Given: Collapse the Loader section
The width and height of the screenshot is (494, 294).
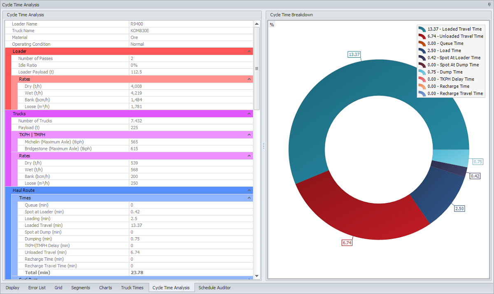Looking at the screenshot, I should pos(249,51).
